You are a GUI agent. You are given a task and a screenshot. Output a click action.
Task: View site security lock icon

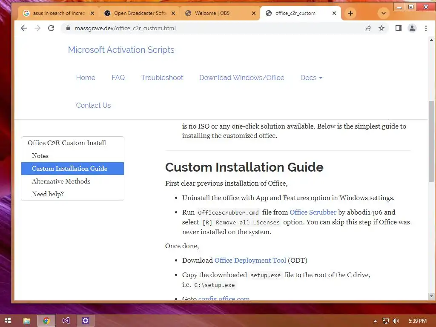point(68,28)
